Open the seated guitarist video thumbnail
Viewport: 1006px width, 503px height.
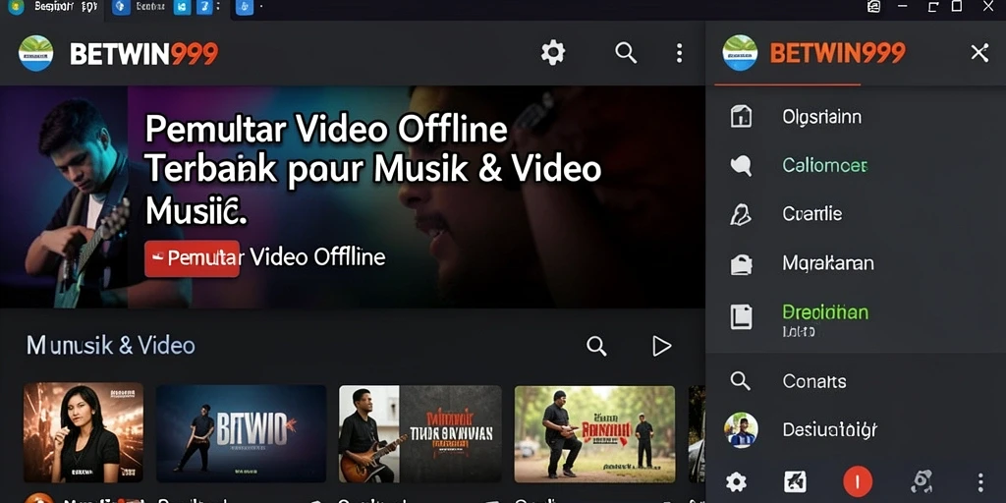coord(420,433)
